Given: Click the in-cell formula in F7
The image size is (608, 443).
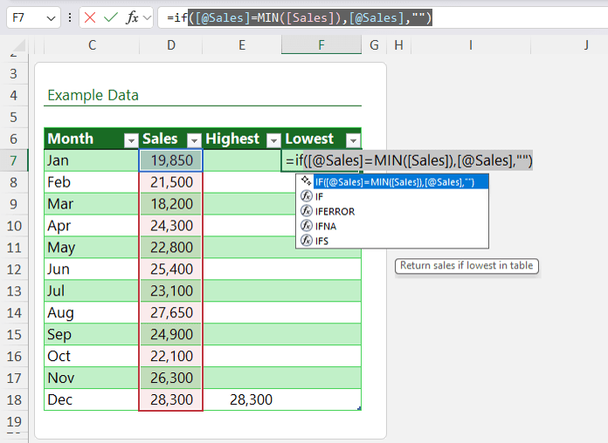Looking at the screenshot, I should point(409,160).
